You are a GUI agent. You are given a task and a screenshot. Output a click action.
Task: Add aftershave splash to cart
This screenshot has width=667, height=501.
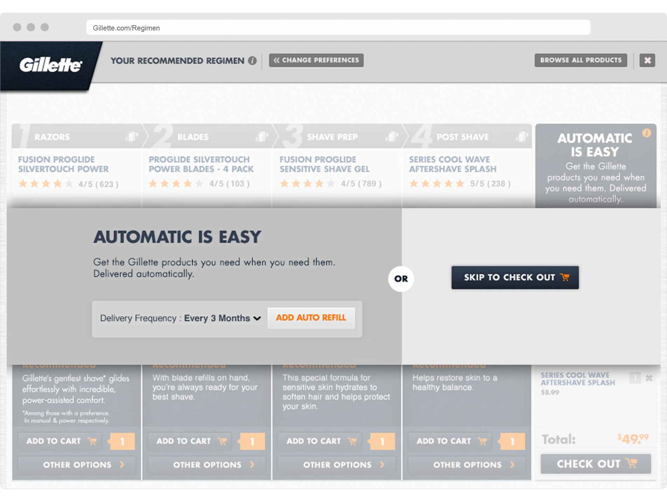coord(450,441)
